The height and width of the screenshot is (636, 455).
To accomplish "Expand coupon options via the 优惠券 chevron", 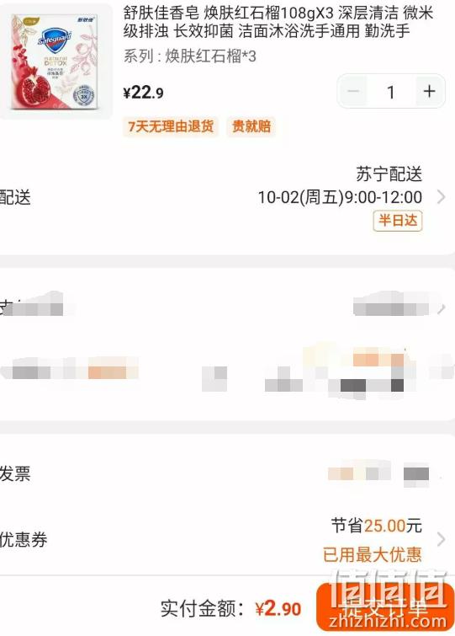I will pyautogui.click(x=442, y=539).
